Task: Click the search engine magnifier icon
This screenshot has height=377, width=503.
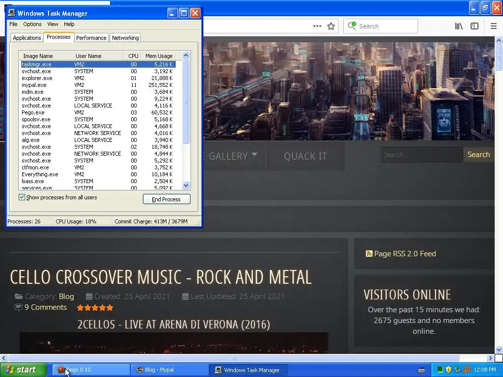Action: (352, 26)
